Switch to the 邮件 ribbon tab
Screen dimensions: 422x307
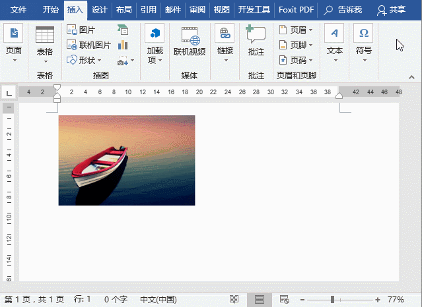pyautogui.click(x=173, y=10)
